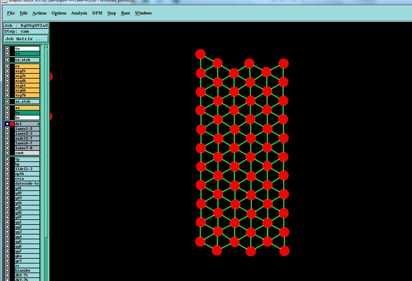The width and height of the screenshot is (412, 281).
Task: Select the drl layer name
Action: pyautogui.click(x=27, y=124)
